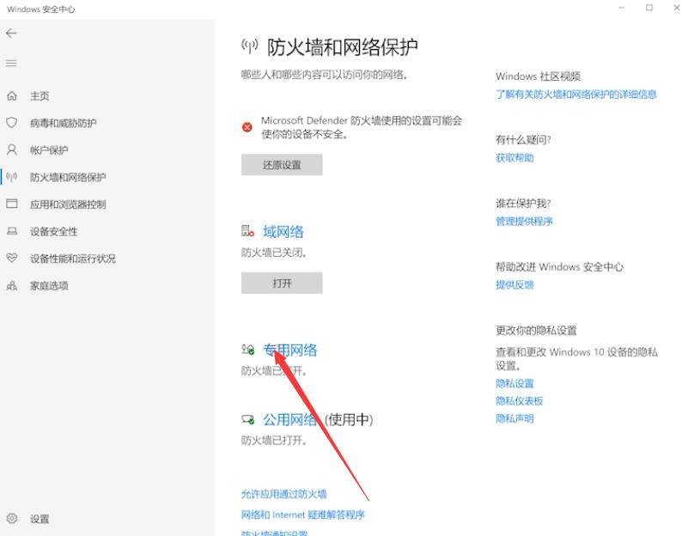The height and width of the screenshot is (536, 688).
Task: Click the 公用网络 icon with green check
Action: (248, 420)
